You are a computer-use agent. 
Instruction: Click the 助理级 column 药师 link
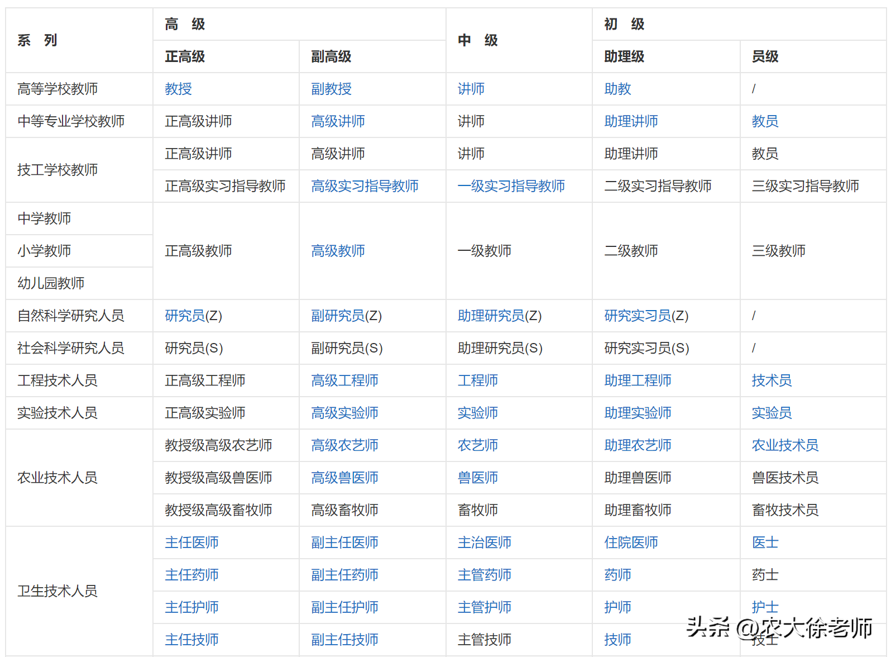click(x=617, y=575)
